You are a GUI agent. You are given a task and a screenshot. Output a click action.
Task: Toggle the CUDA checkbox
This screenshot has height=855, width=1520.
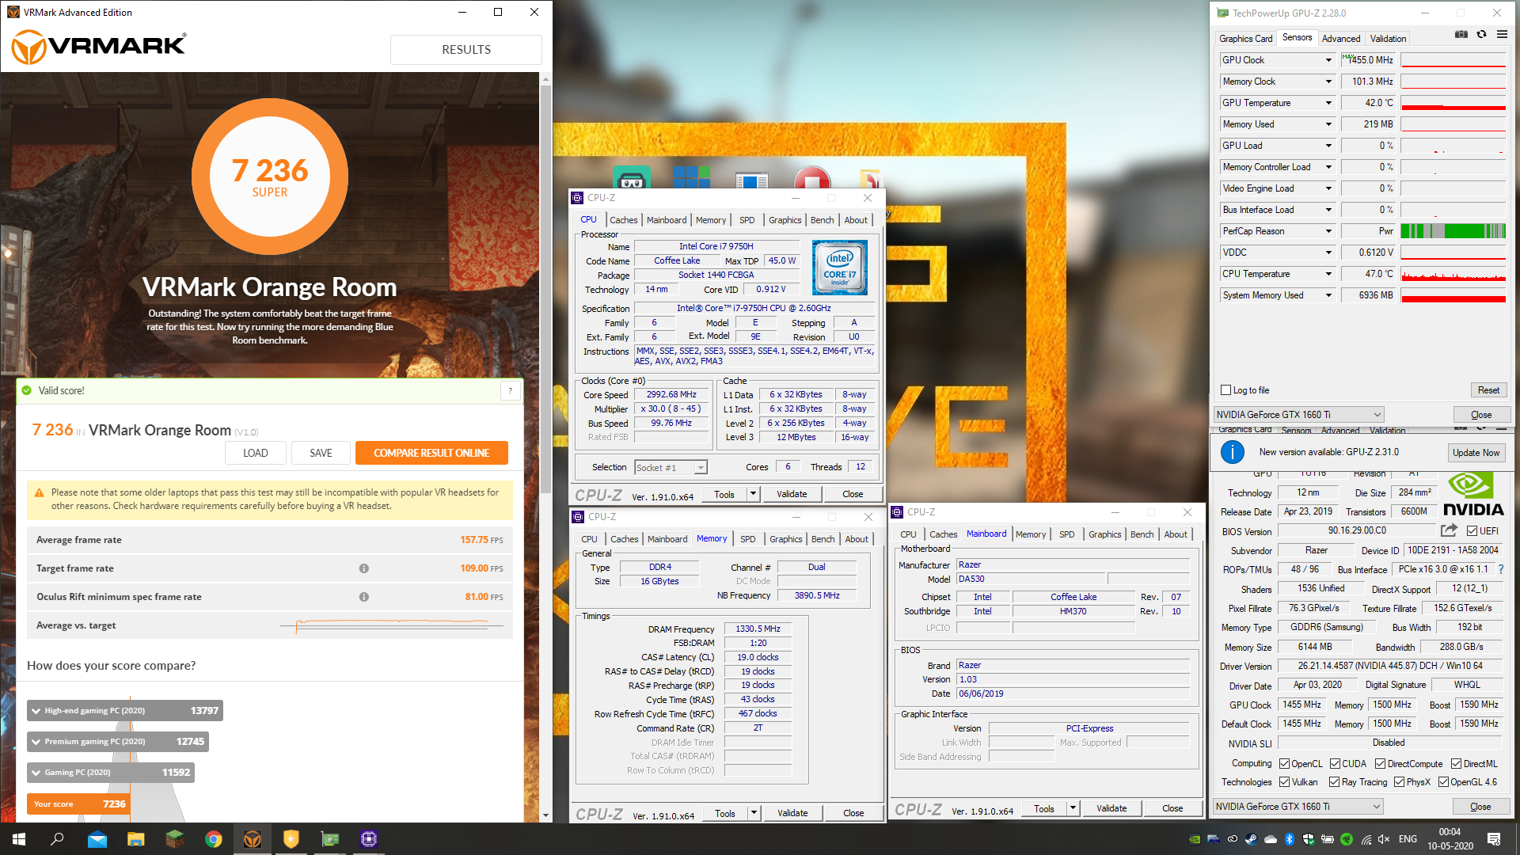(x=1335, y=764)
